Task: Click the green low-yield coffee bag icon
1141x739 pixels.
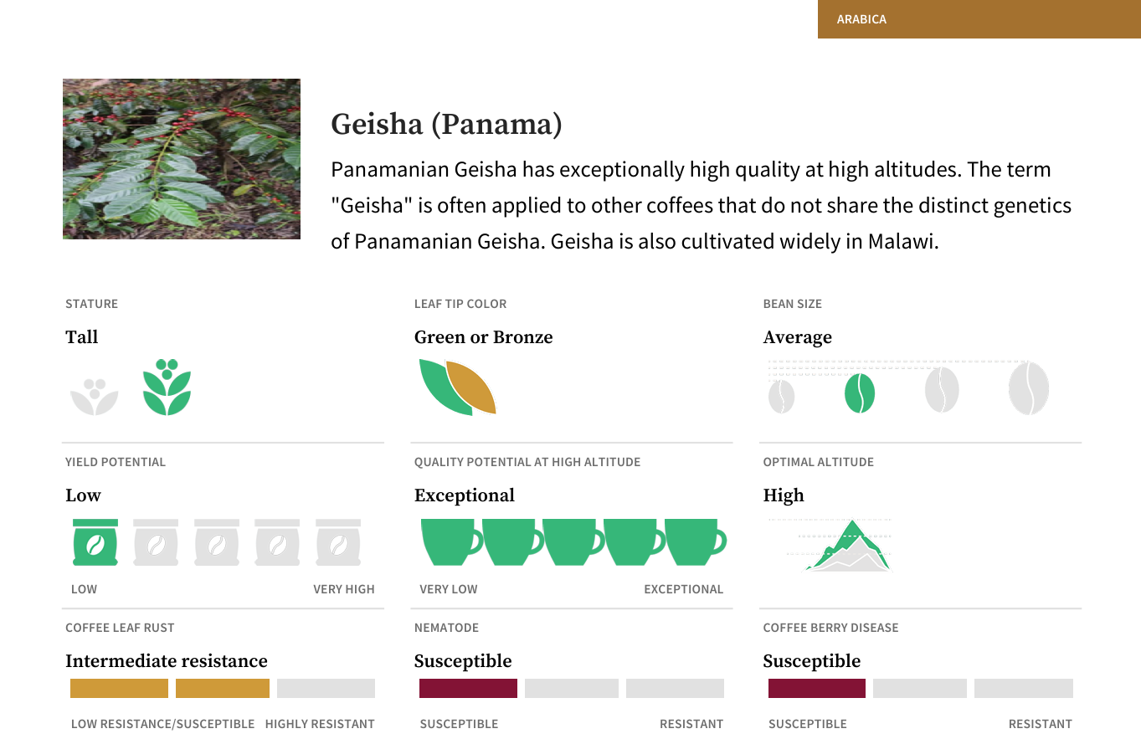Action: [x=95, y=542]
